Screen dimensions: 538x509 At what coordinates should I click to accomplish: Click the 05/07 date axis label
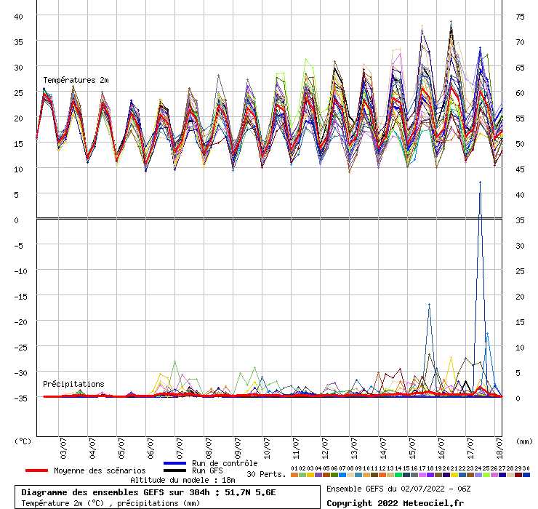click(x=122, y=448)
